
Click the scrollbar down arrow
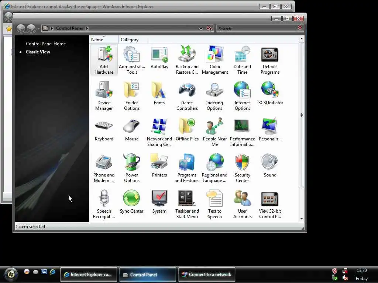click(301, 219)
